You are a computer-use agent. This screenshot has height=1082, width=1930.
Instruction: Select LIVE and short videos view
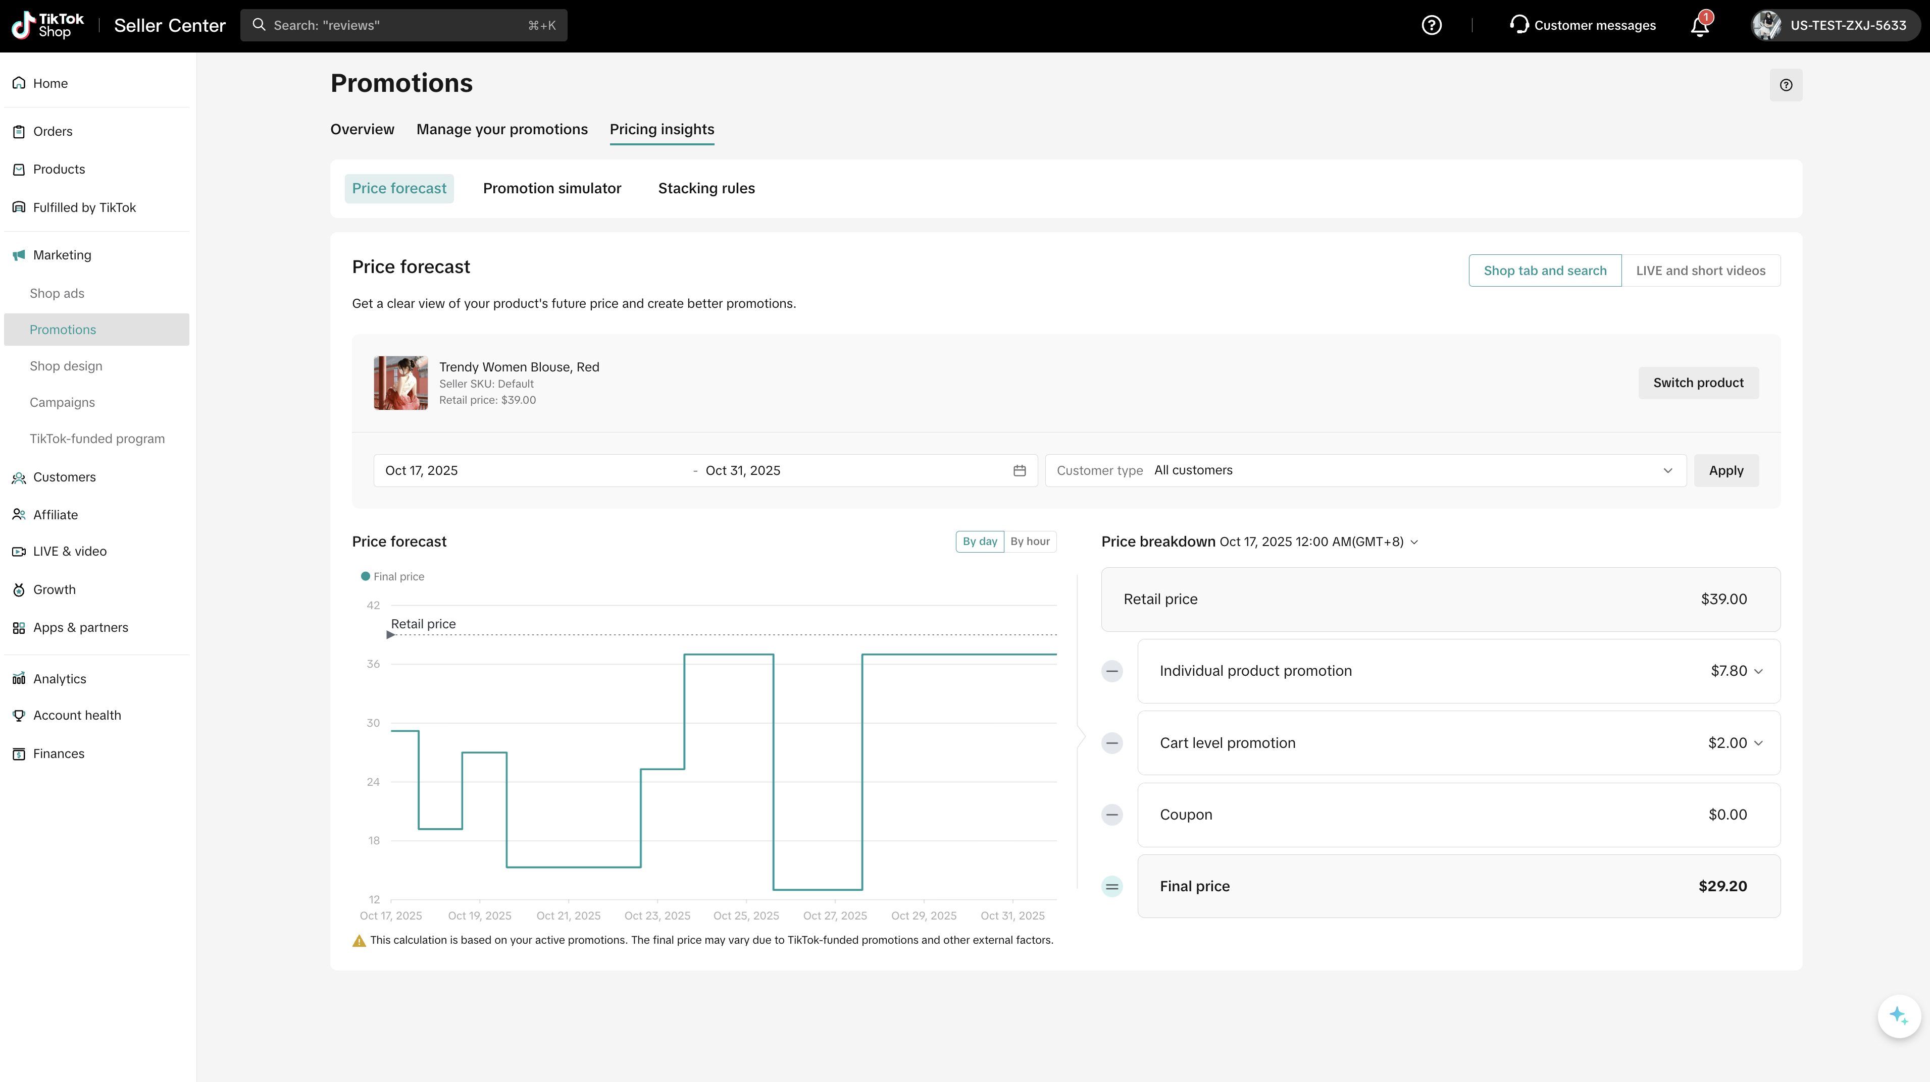(x=1700, y=270)
